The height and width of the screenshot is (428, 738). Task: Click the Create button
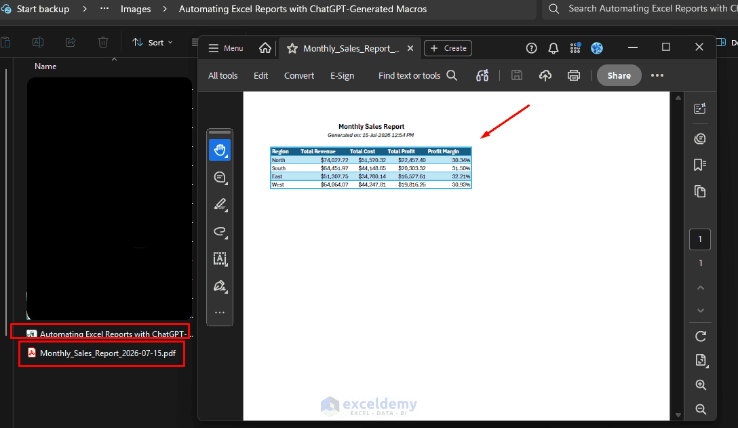[x=448, y=48]
